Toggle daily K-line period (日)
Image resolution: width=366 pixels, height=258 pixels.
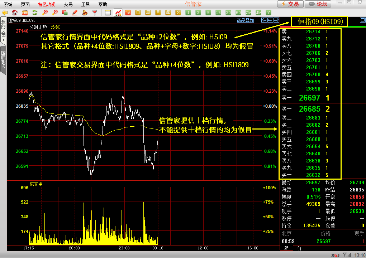point(138,13)
